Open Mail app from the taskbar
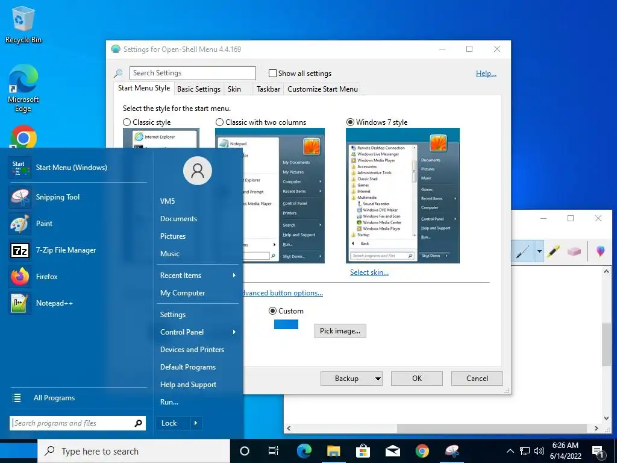Image resolution: width=617 pixels, height=463 pixels. 392,451
